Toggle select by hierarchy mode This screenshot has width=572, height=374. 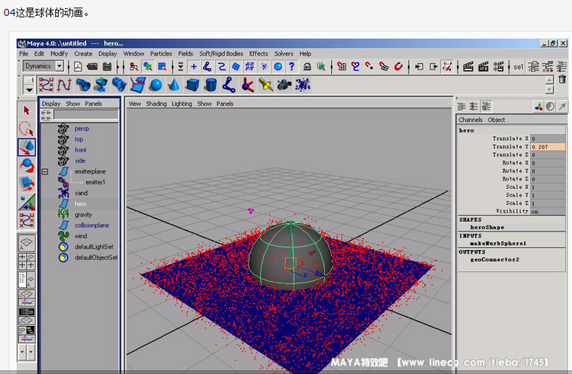pos(133,66)
